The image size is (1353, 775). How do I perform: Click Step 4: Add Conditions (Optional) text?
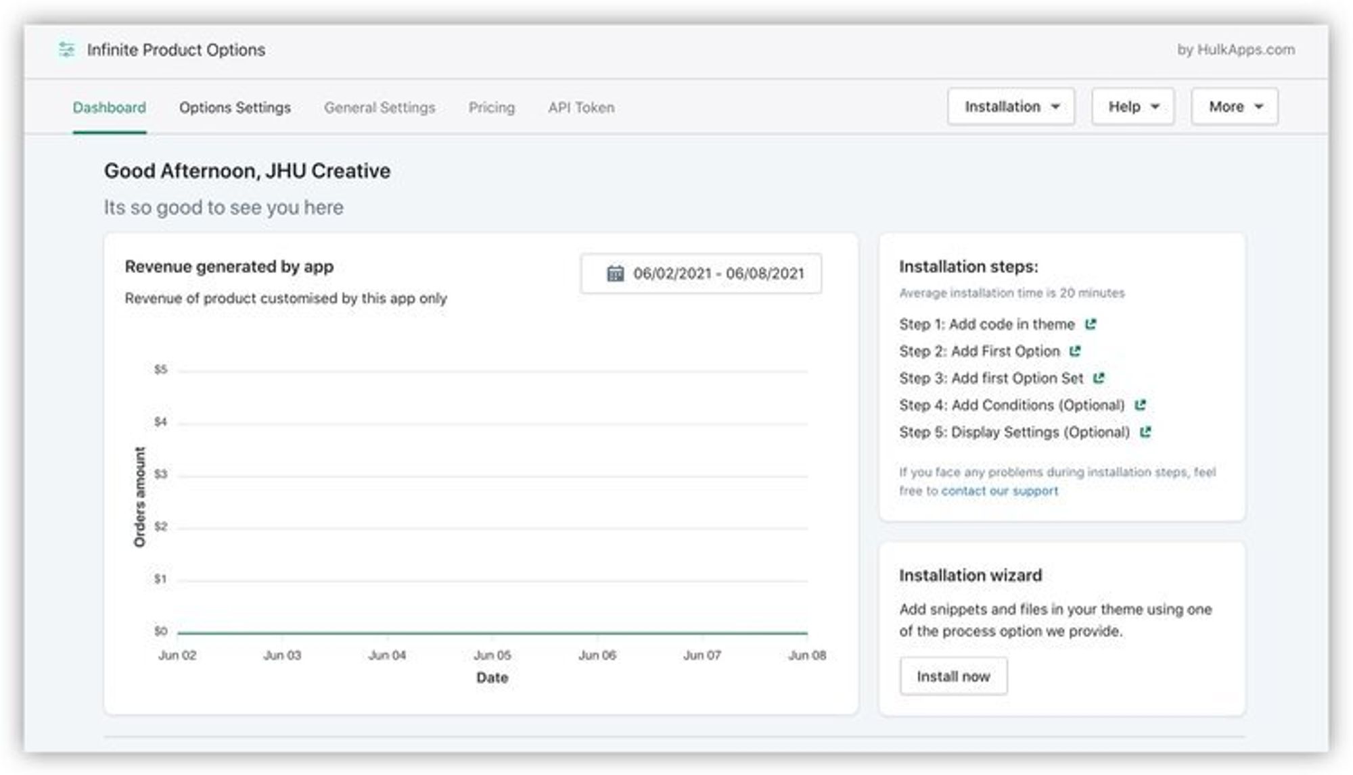(x=1011, y=405)
